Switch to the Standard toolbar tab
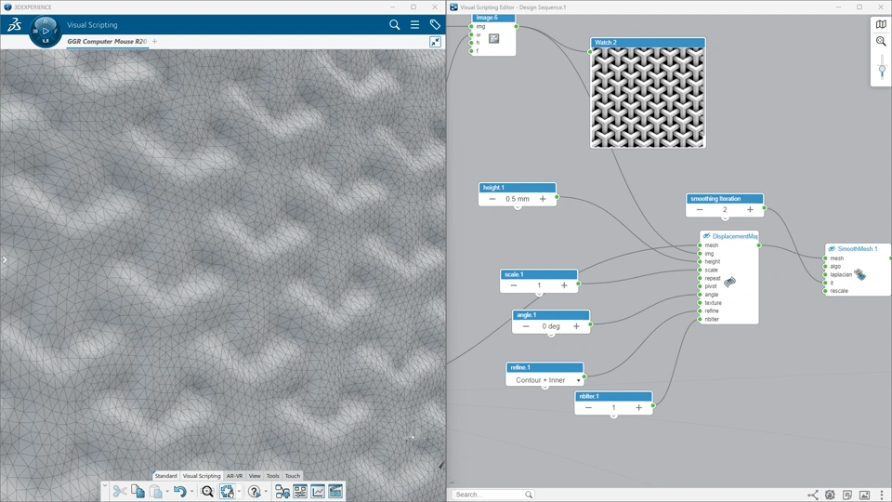This screenshot has width=892, height=502. pyautogui.click(x=165, y=476)
